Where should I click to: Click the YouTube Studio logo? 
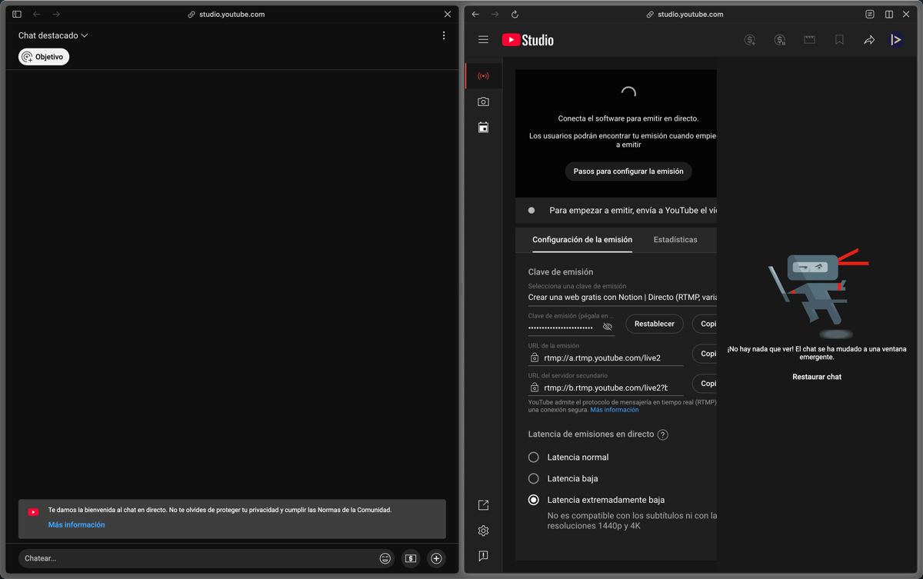pos(528,40)
